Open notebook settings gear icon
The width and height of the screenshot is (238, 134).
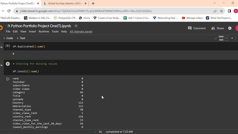click(x=230, y=28)
